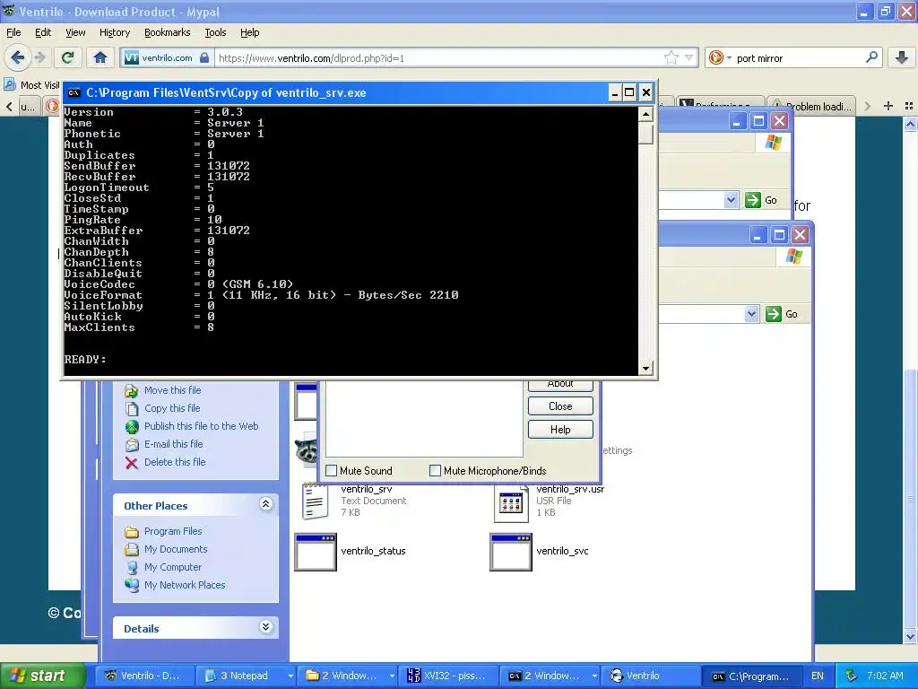Open URL bar history dropdown arrow
Image resolution: width=918 pixels, height=689 pixels.
click(x=689, y=57)
